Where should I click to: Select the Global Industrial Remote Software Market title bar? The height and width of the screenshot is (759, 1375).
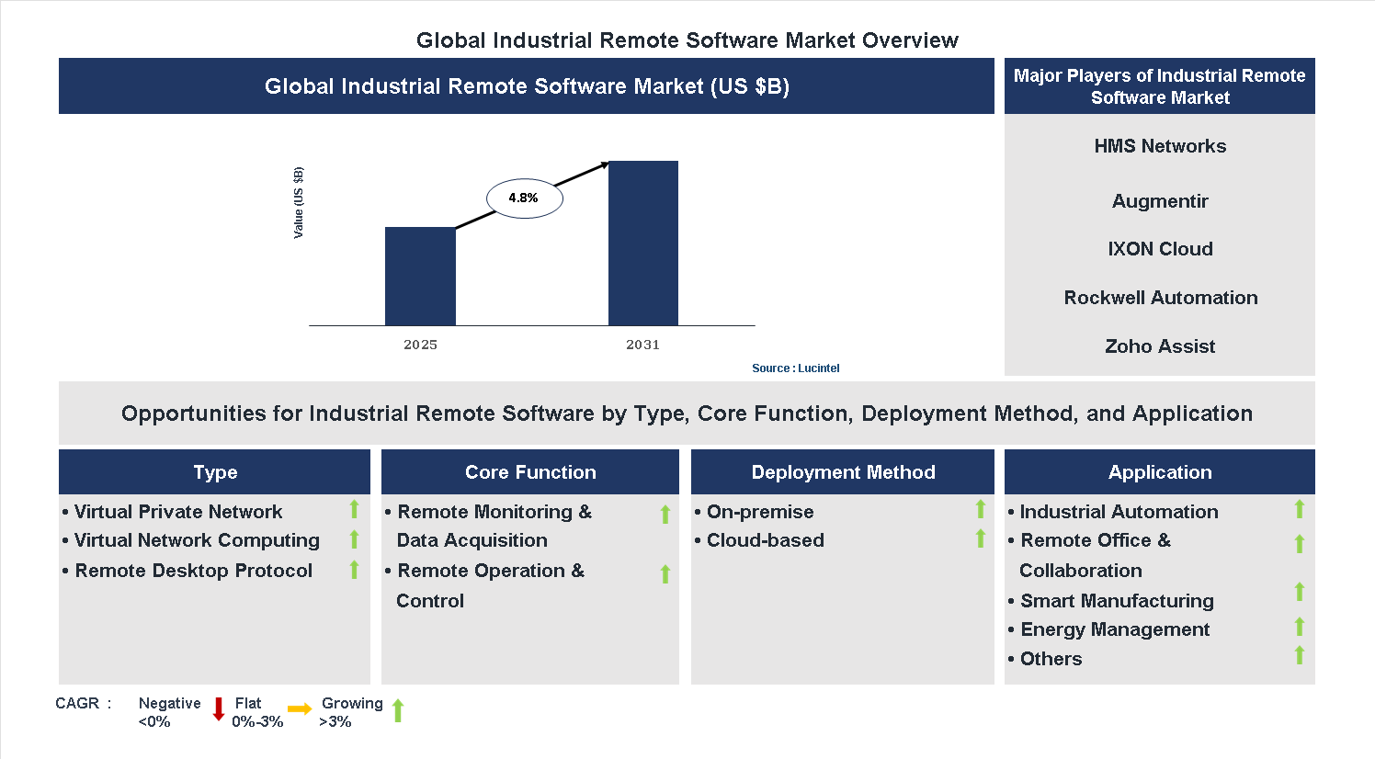526,85
